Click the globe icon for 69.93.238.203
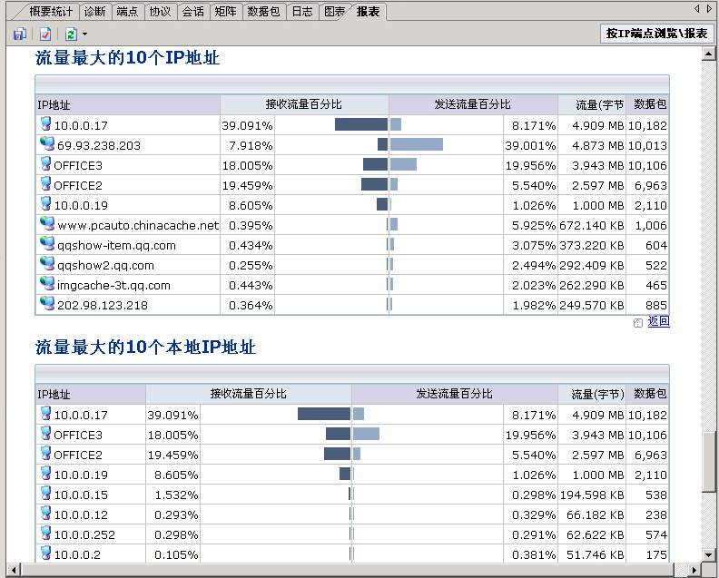This screenshot has height=578, width=719. (x=47, y=143)
